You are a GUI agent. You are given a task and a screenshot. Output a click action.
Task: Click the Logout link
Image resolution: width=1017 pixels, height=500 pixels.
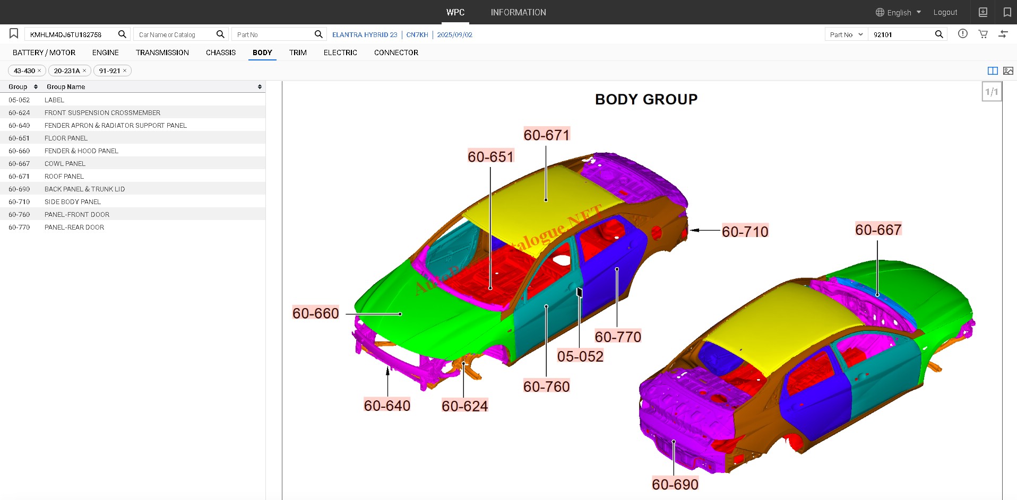[x=945, y=12]
